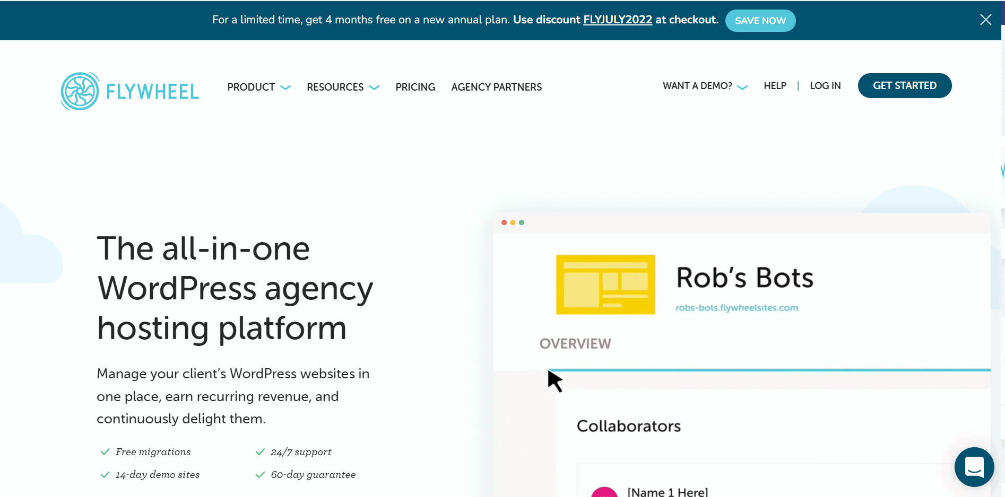This screenshot has width=1005, height=497.
Task: Click the Free migrations checkmark icon
Action: (105, 452)
